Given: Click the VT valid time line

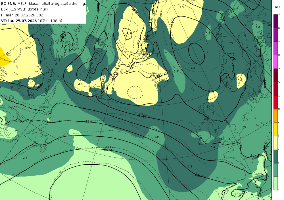Looking at the screenshot, I should pyautogui.click(x=32, y=21).
